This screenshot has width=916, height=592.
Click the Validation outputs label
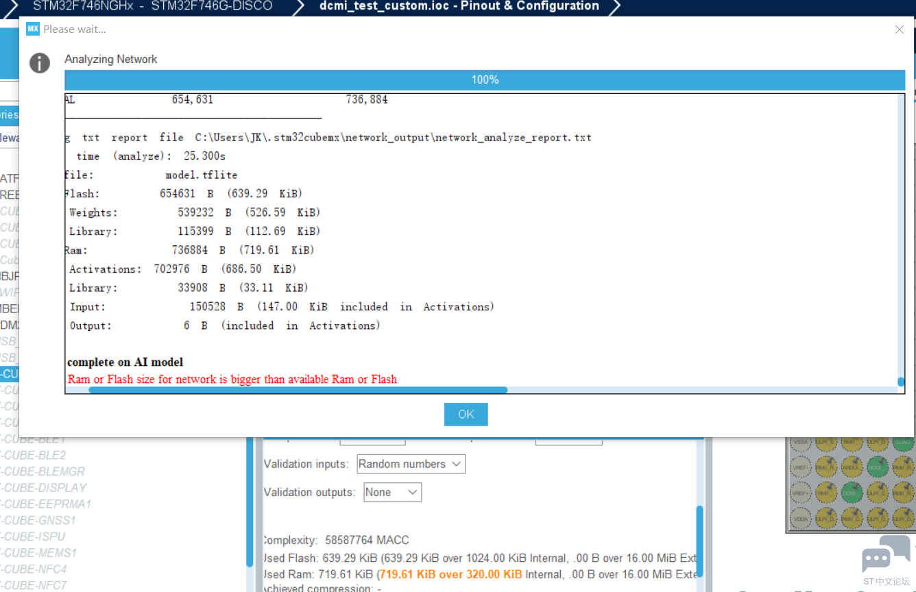(x=310, y=492)
